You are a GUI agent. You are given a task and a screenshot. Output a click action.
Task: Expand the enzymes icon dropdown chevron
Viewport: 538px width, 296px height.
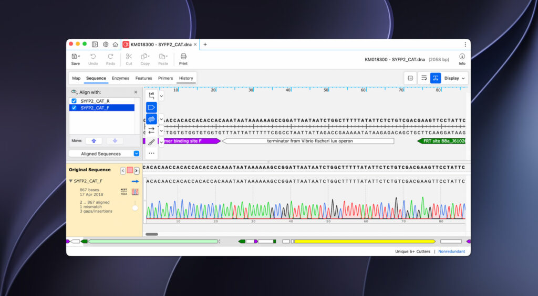coord(161,96)
